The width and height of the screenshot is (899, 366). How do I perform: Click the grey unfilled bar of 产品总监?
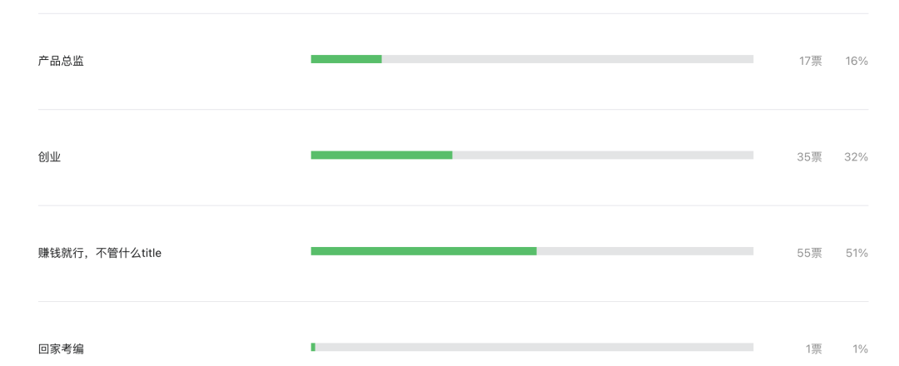[x=568, y=59]
